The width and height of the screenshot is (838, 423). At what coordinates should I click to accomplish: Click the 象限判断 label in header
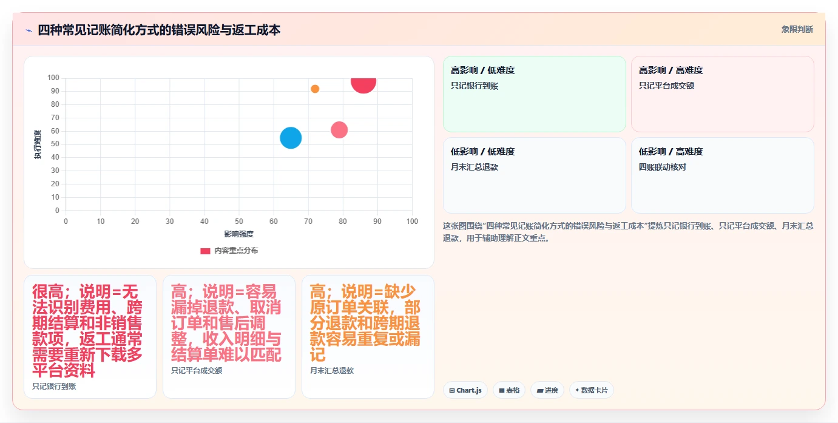click(797, 29)
